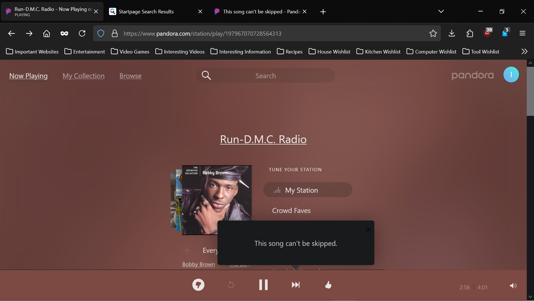Mute the volume speaker icon

pos(513,286)
